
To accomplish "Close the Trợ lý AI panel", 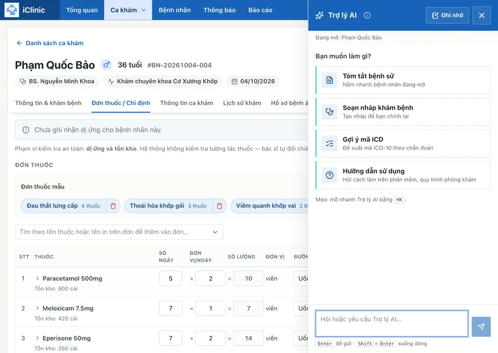I will click(482, 15).
